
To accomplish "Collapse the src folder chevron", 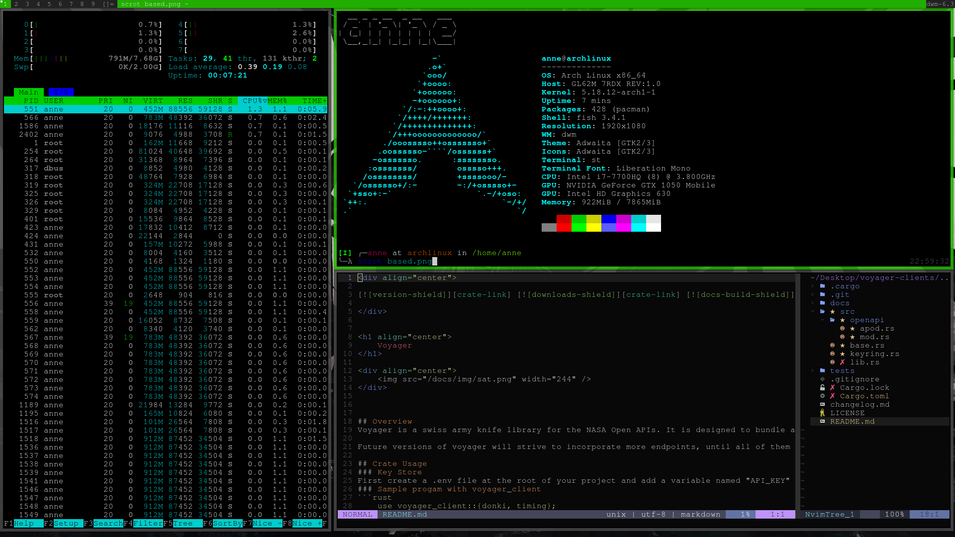I will [x=813, y=312].
